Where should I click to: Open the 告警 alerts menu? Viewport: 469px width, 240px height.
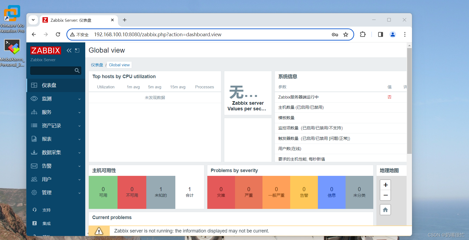[56, 166]
